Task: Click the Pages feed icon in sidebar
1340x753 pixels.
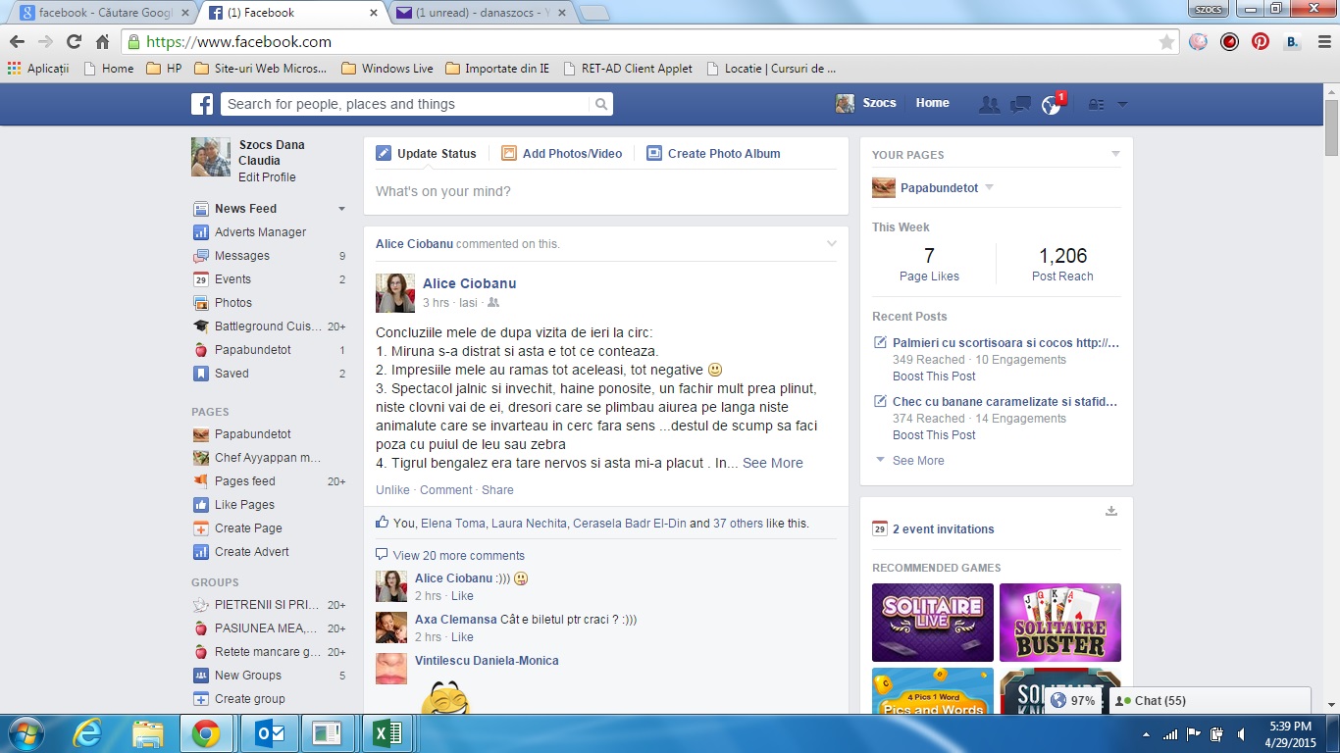Action: tap(201, 481)
